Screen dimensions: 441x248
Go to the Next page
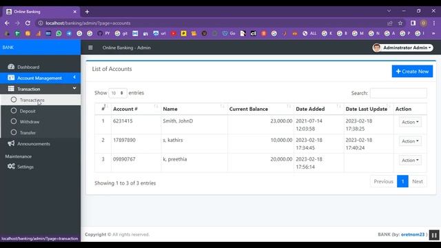418,182
